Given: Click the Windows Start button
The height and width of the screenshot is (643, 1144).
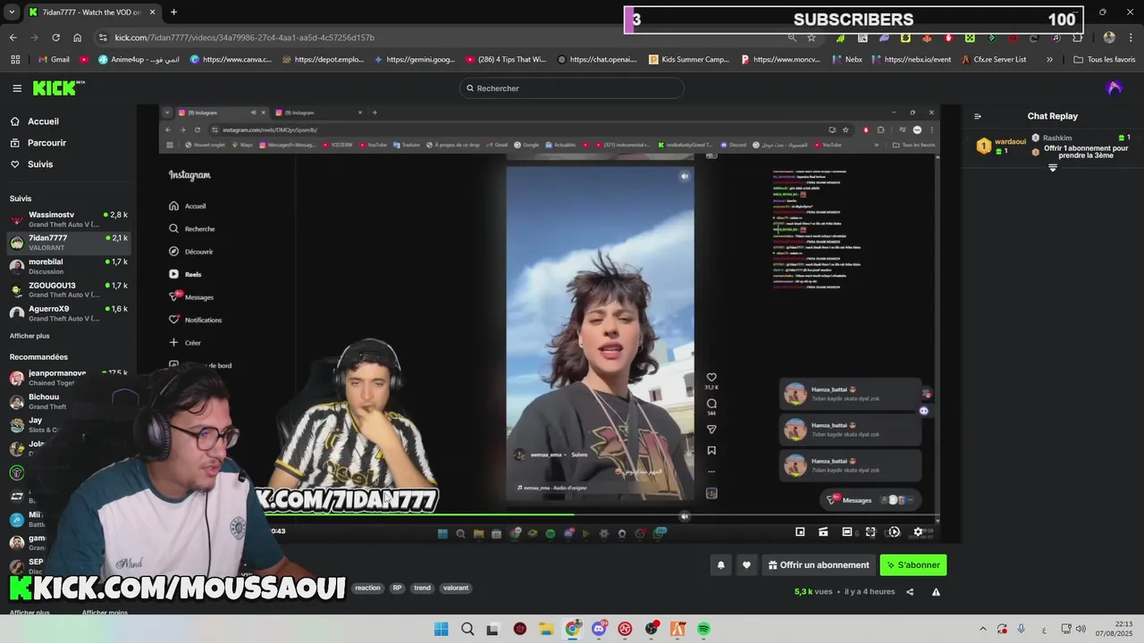Looking at the screenshot, I should 442,629.
